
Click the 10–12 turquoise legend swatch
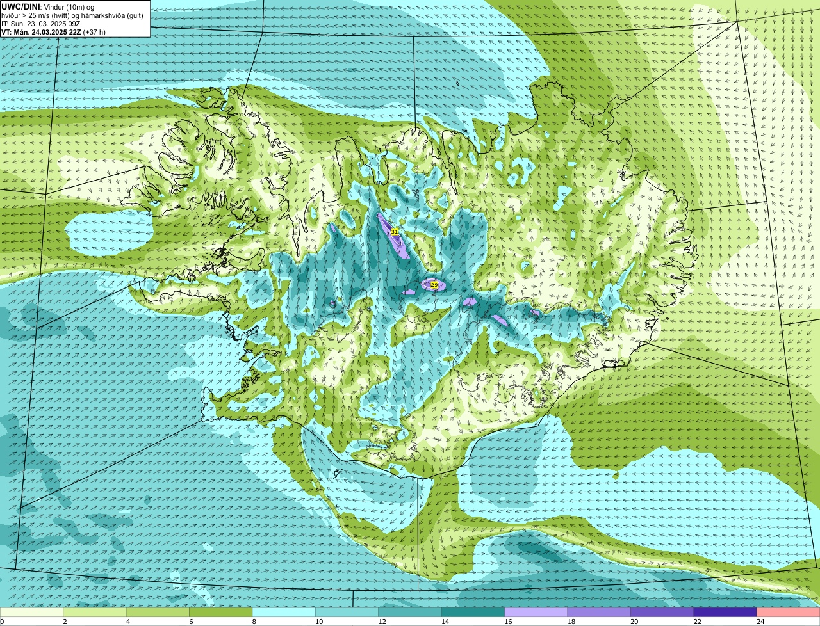(347, 612)
